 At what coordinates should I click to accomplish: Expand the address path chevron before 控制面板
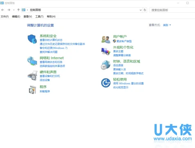pyautogui.click(x=27, y=10)
